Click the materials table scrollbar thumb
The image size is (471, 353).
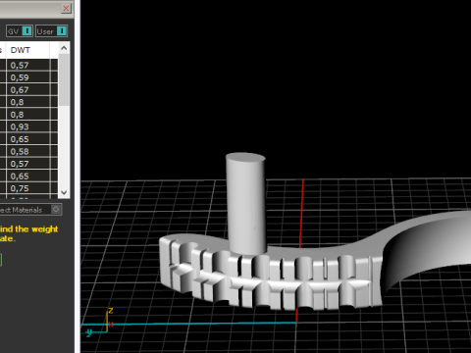point(64,79)
